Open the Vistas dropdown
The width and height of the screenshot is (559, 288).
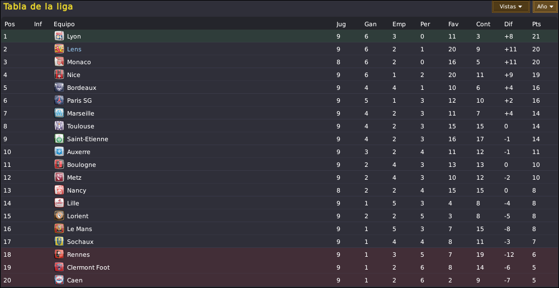[x=510, y=6]
